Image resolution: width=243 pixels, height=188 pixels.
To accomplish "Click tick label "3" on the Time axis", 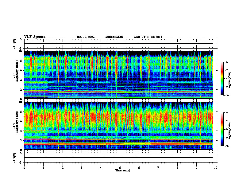I will (x=82, y=168).
